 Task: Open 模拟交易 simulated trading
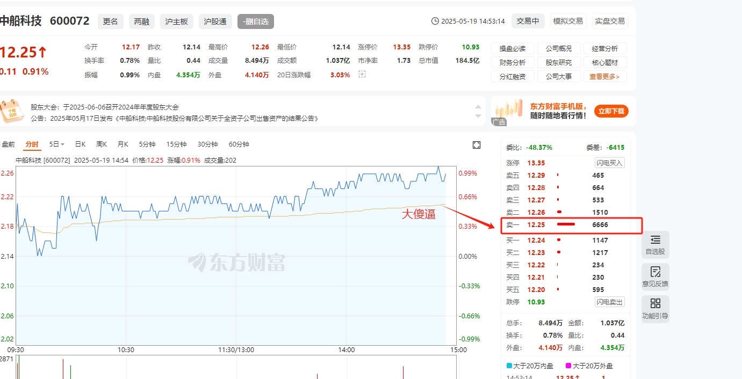coord(568,21)
